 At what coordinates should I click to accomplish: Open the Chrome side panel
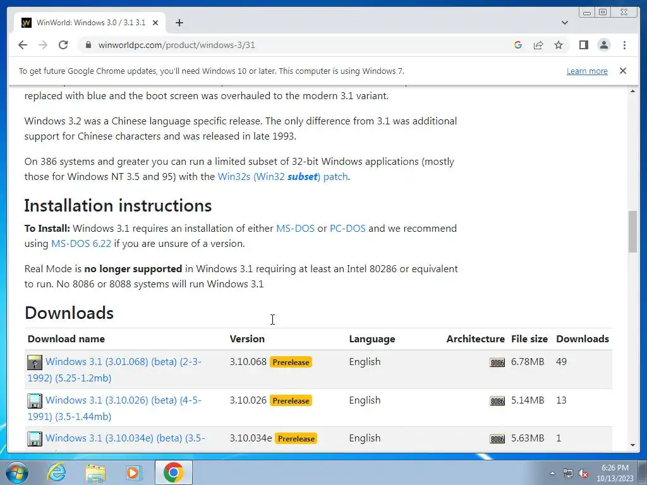[583, 45]
